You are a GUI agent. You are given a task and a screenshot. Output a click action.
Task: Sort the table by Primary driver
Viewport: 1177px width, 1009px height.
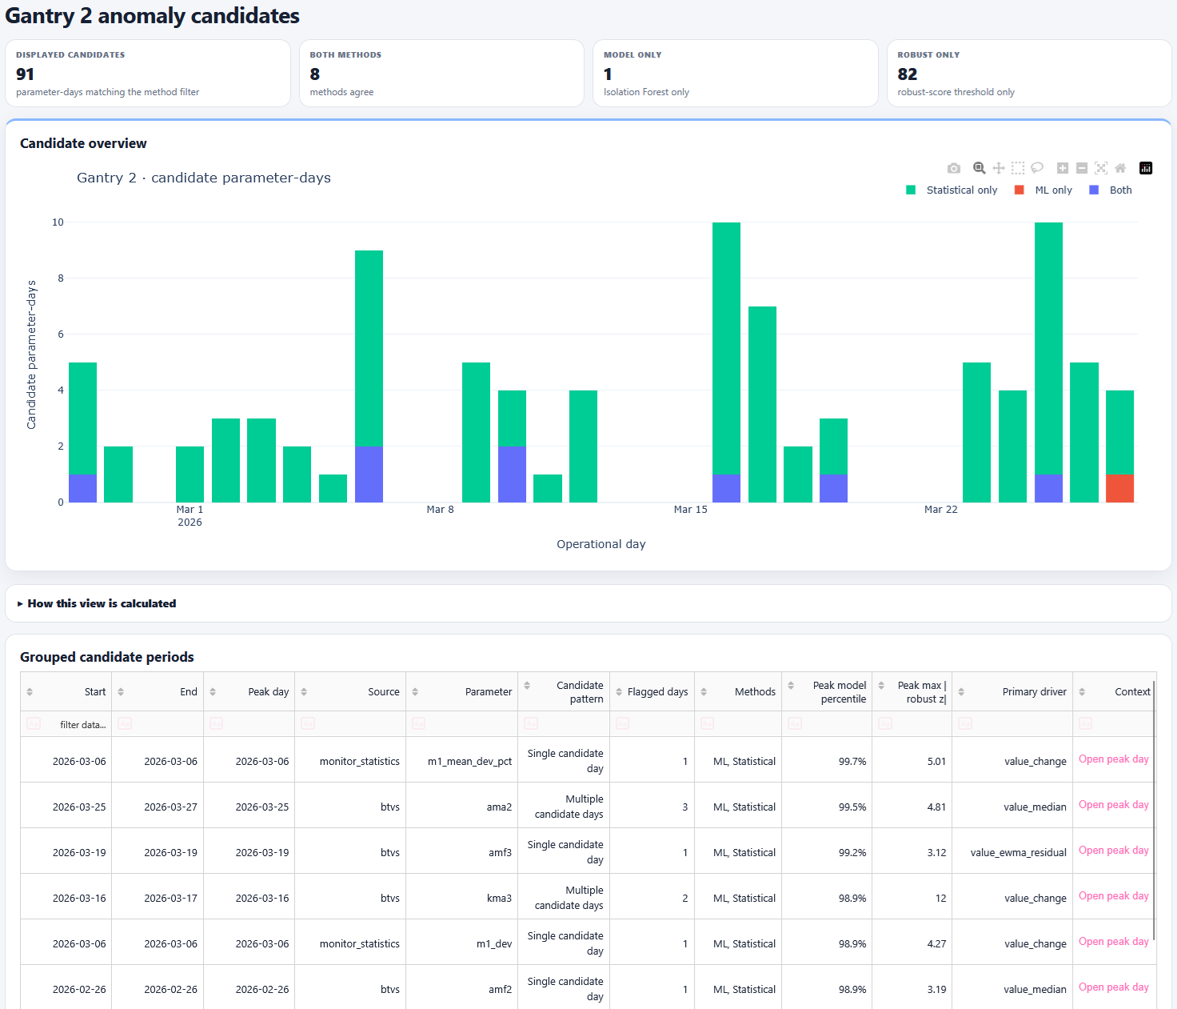961,692
